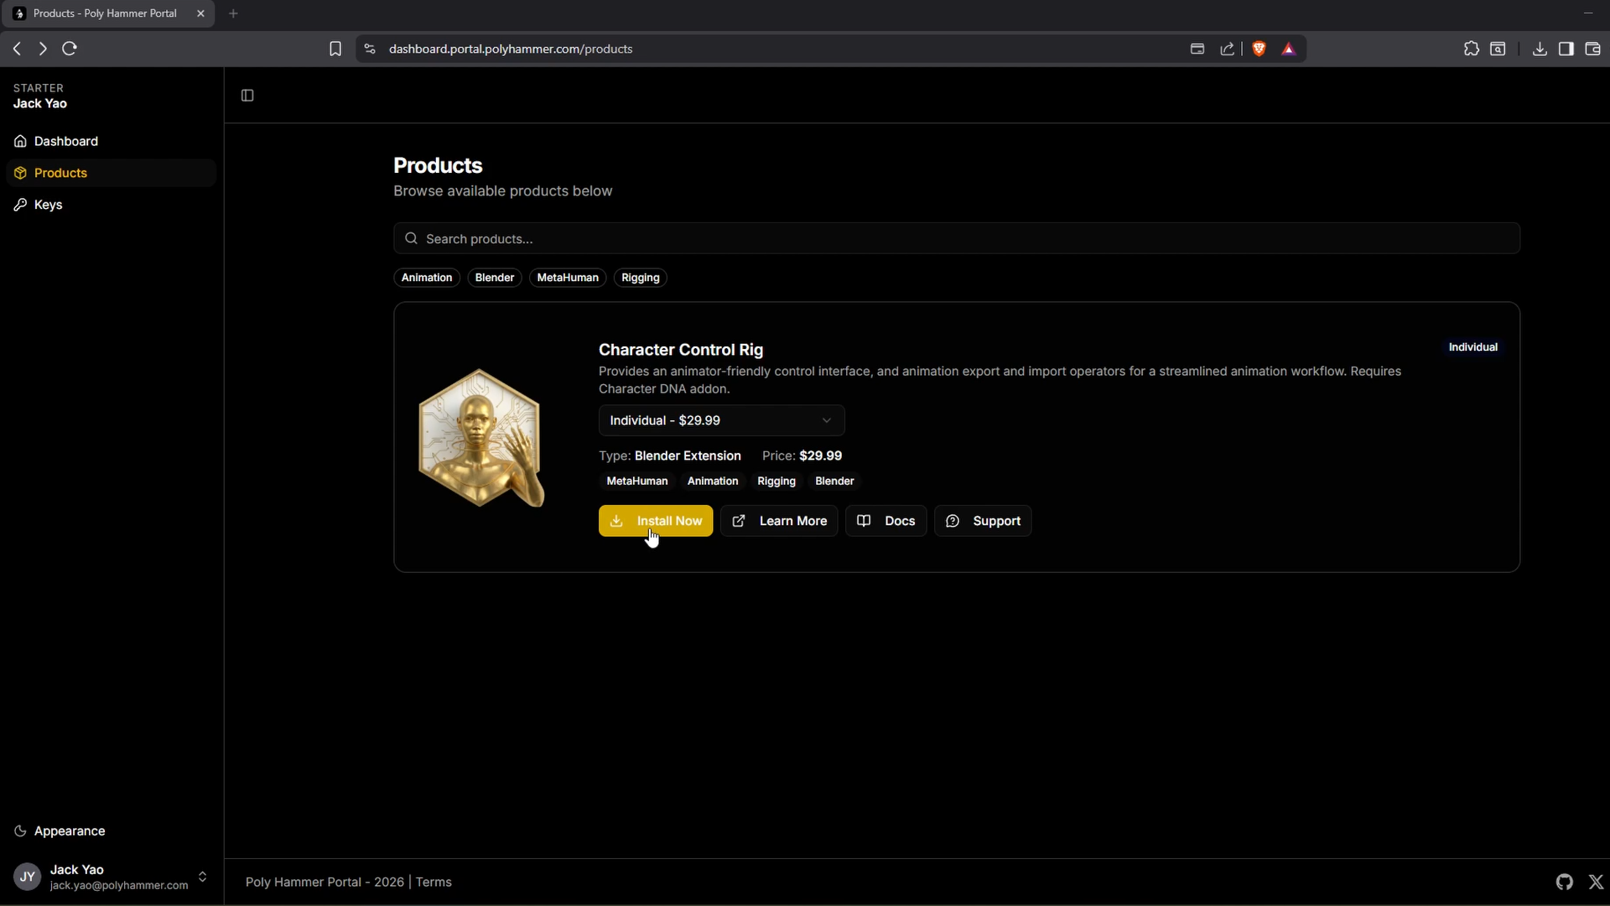Go back with the browser back arrow
The image size is (1610, 906).
[17, 49]
